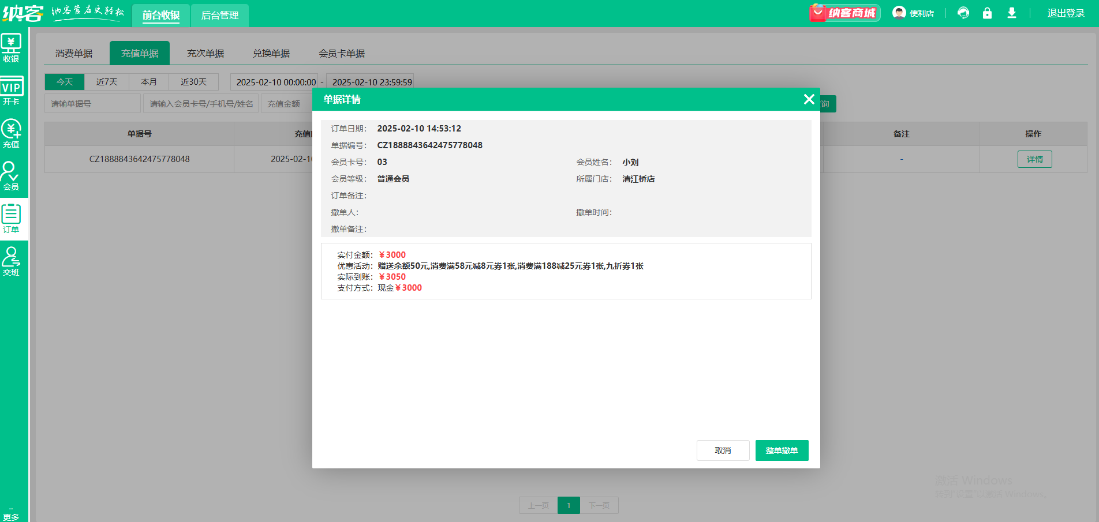Screen dimensions: 1099x522
Task: Open the 充值 recharge sidebar icon
Action: (11, 134)
